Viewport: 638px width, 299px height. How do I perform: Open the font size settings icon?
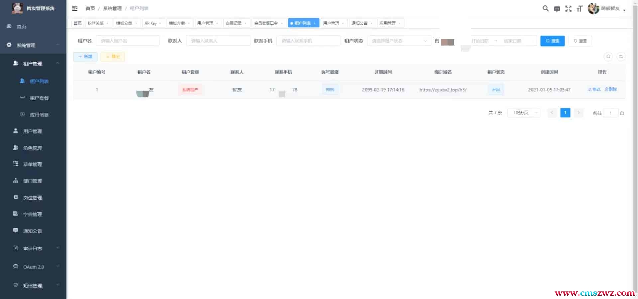580,9
